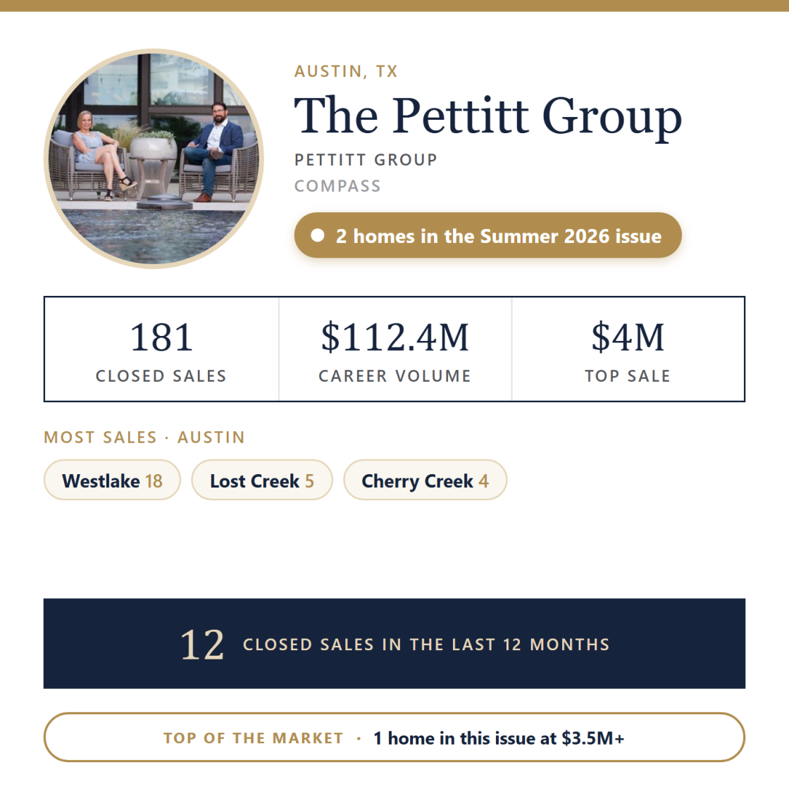Click the COMPASS brokerage label
The width and height of the screenshot is (789, 789).
point(337,186)
